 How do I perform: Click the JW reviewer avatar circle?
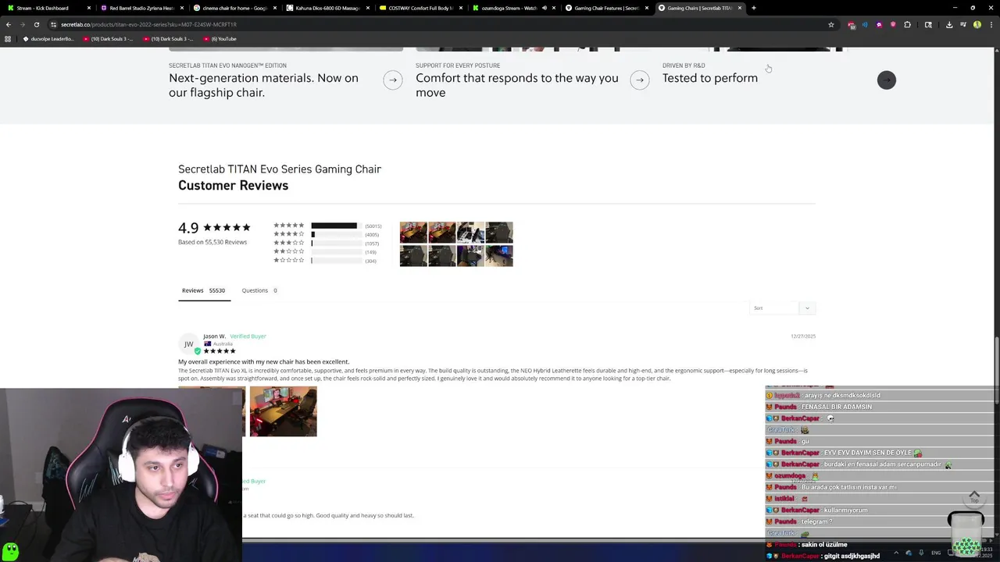click(188, 343)
